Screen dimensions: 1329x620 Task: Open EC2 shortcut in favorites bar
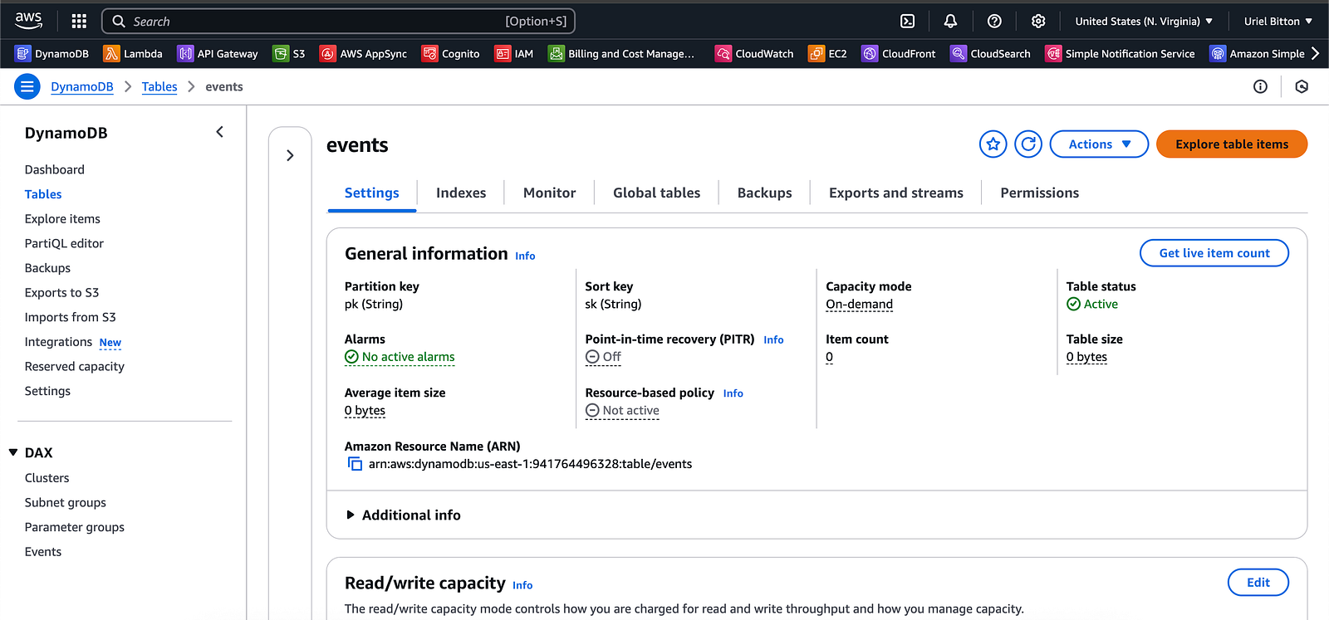coord(827,54)
